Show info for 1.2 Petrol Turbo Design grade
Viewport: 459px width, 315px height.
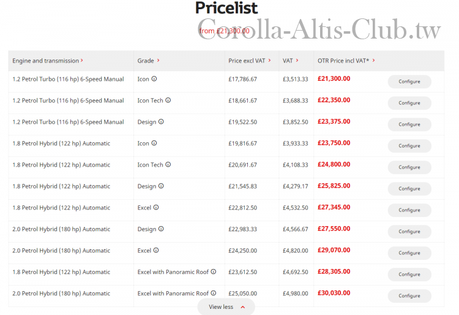point(161,121)
